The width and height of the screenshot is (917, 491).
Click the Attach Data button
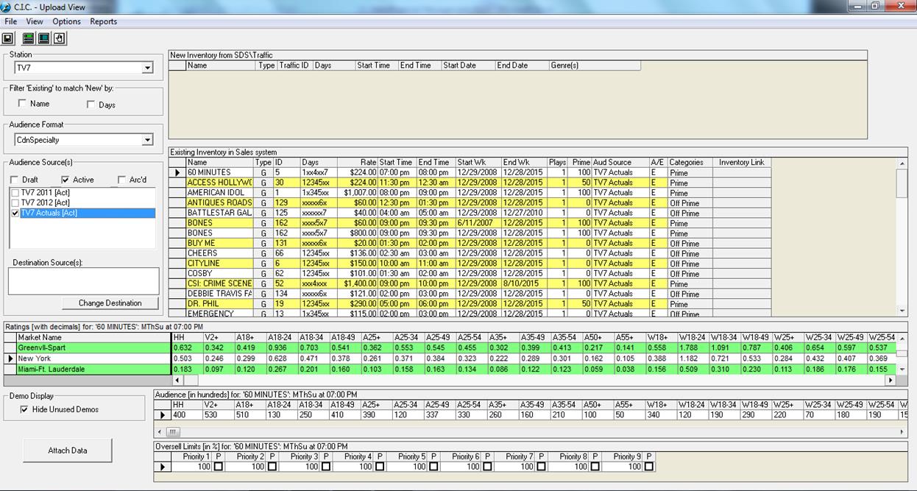pyautogui.click(x=68, y=451)
